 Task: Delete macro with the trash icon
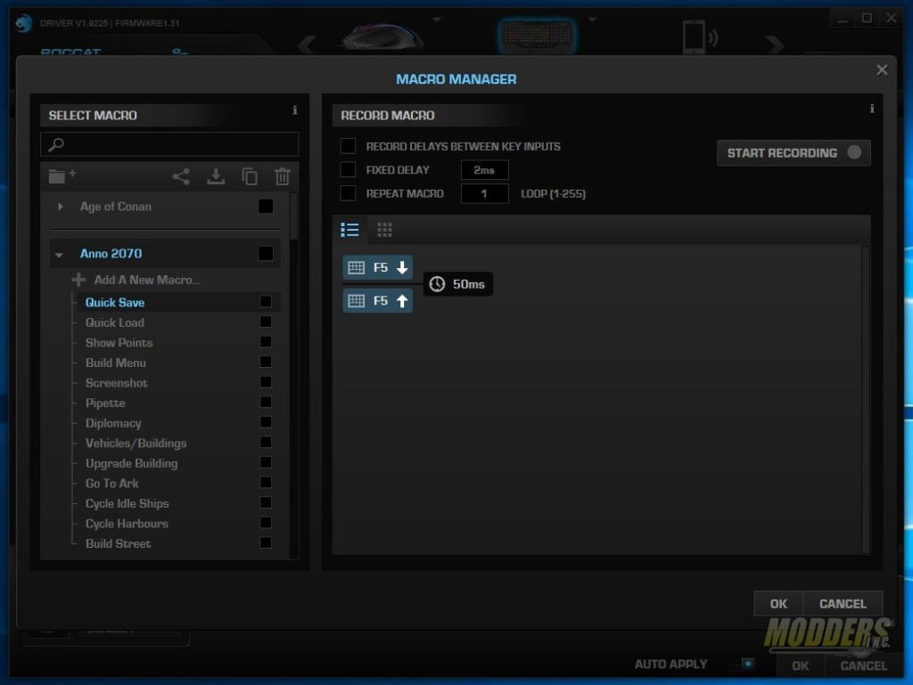283,176
